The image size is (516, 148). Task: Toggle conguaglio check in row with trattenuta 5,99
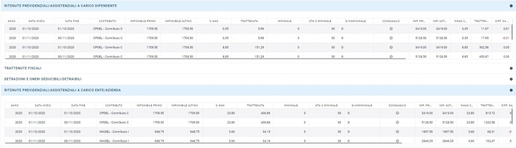pyautogui.click(x=391, y=29)
